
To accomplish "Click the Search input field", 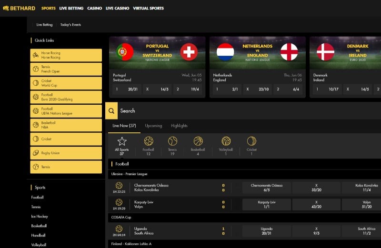I will [249, 111].
